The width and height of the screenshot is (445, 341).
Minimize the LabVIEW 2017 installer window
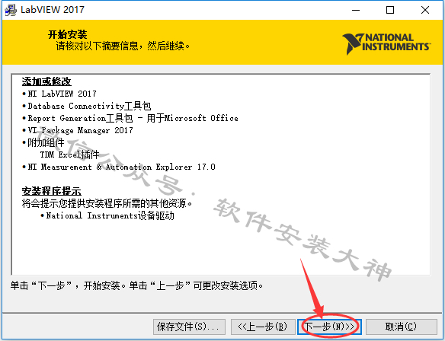tap(356, 10)
